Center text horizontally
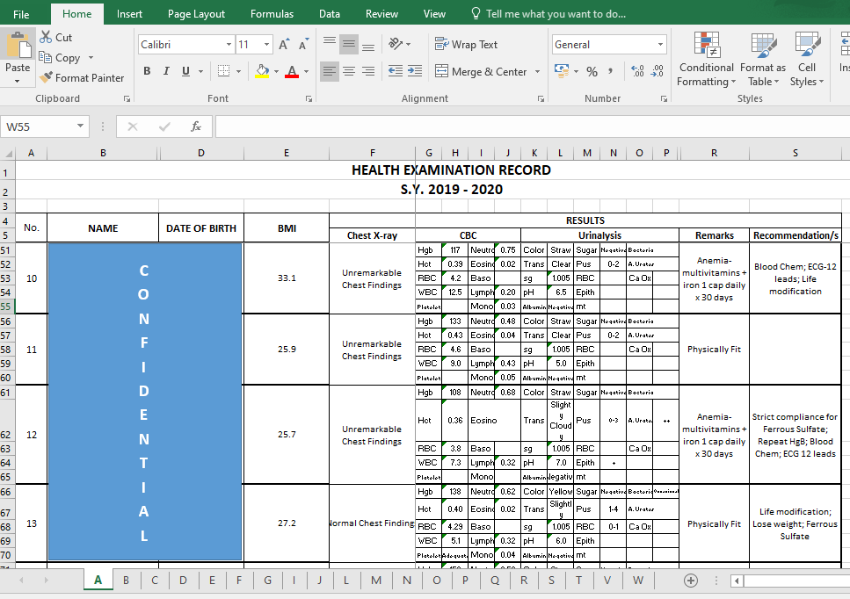Viewport: 850px width, 599px height. 349,71
